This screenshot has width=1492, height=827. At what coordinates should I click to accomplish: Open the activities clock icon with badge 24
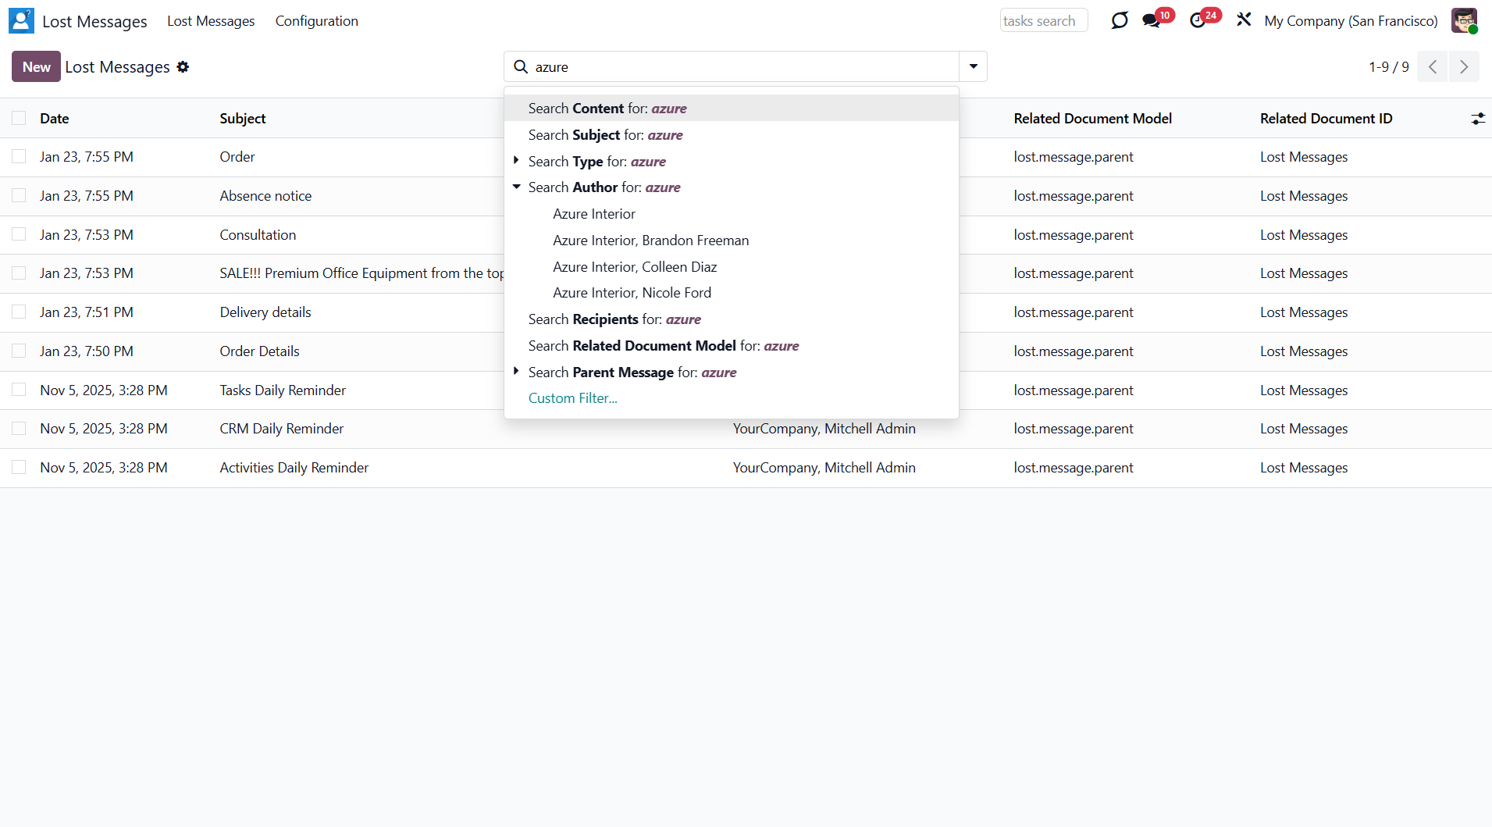[1198, 21]
